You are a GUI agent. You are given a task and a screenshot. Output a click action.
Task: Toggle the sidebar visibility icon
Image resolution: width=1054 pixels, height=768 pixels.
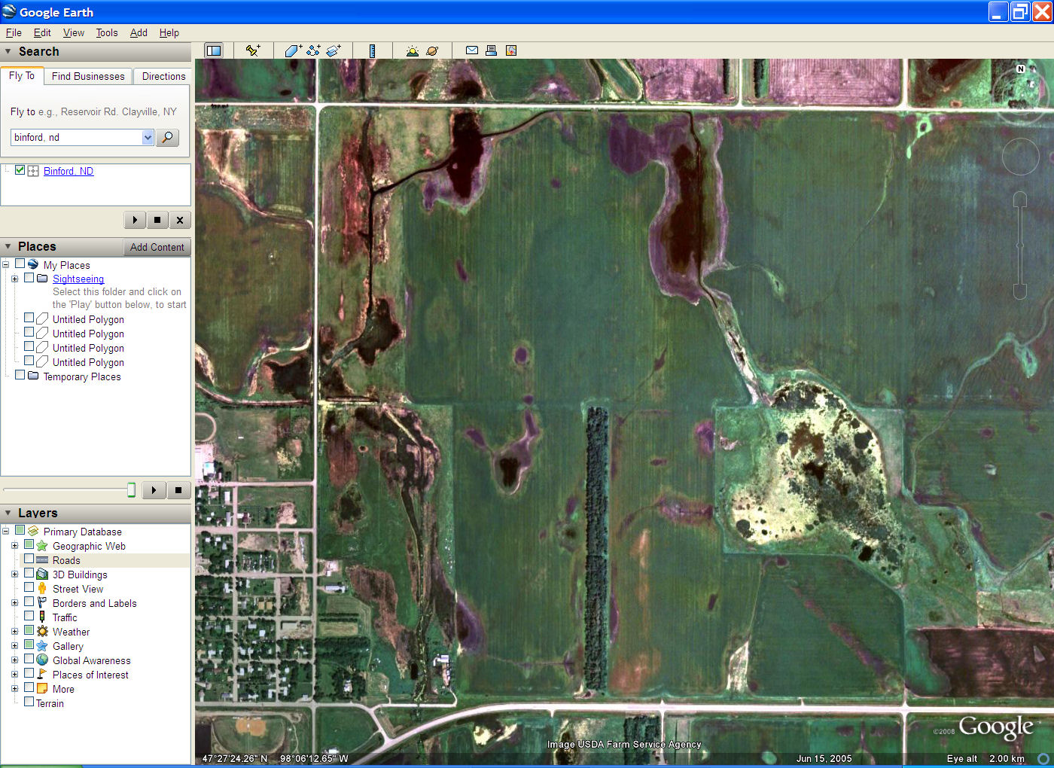coord(214,50)
